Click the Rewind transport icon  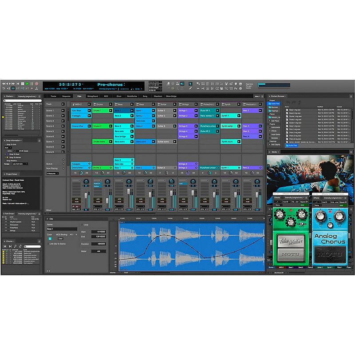(x=4, y=83)
